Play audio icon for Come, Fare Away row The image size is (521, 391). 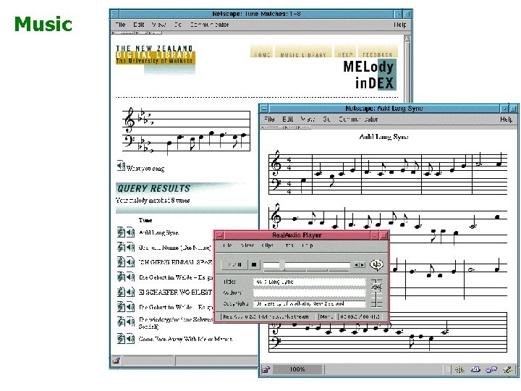tap(130, 339)
